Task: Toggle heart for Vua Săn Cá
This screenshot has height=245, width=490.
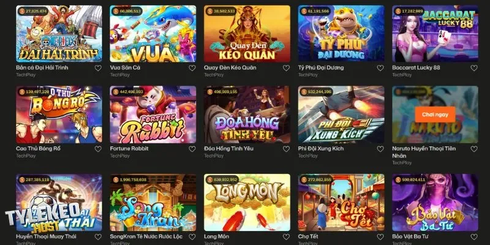Action: pyautogui.click(x=192, y=68)
